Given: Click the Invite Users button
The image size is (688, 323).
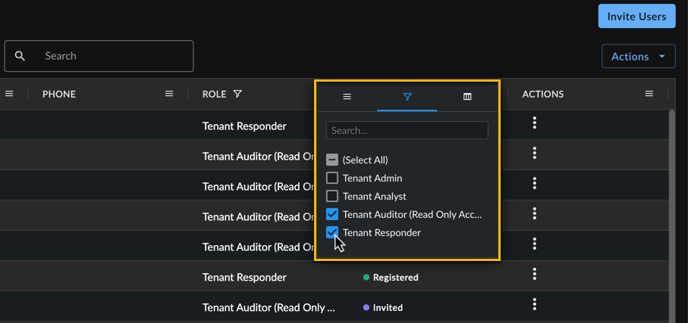Looking at the screenshot, I should click(x=636, y=17).
